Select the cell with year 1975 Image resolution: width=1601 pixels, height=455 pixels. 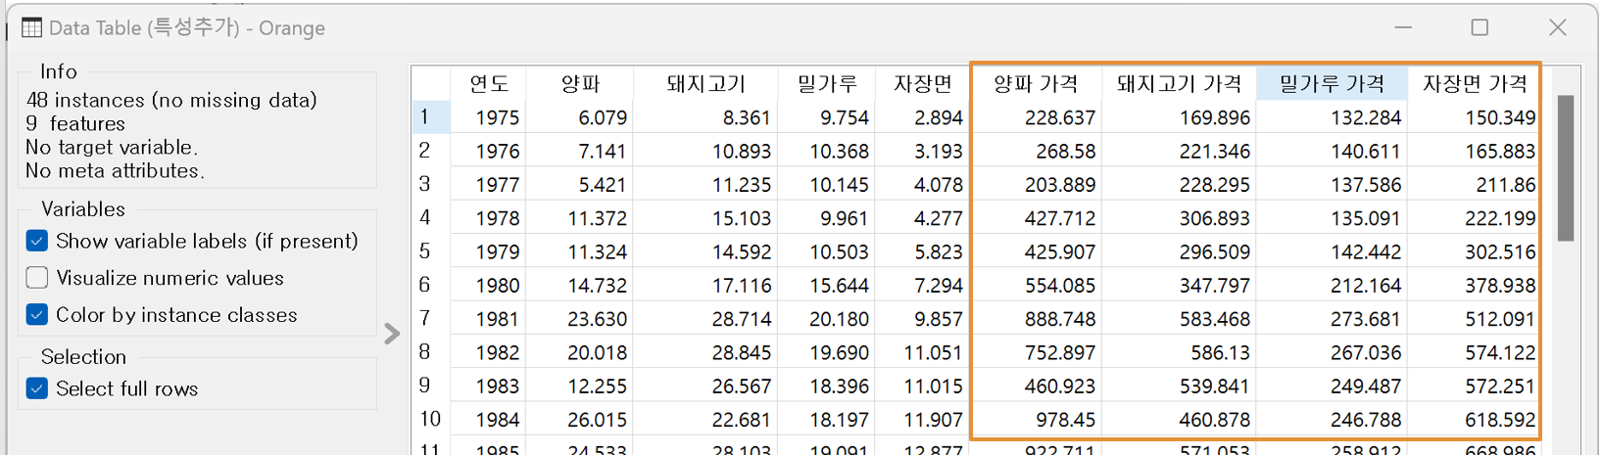point(489,117)
